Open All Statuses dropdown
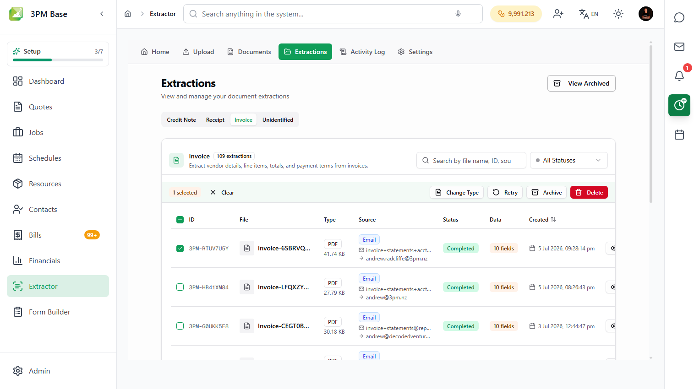 569,160
